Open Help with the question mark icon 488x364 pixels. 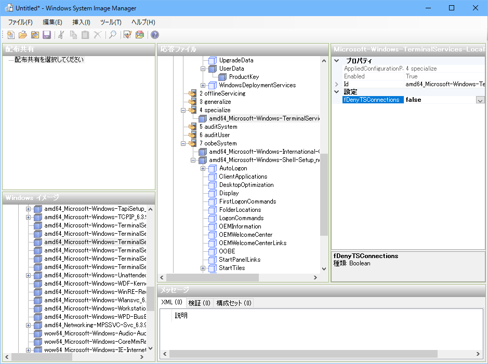click(x=155, y=35)
